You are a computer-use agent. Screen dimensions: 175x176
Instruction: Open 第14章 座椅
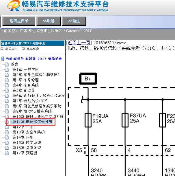tap(23, 137)
